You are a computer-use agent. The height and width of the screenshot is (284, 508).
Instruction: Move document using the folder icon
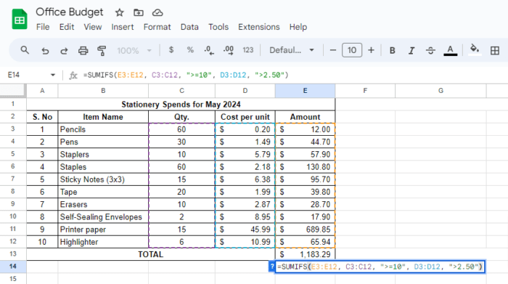coord(139,12)
